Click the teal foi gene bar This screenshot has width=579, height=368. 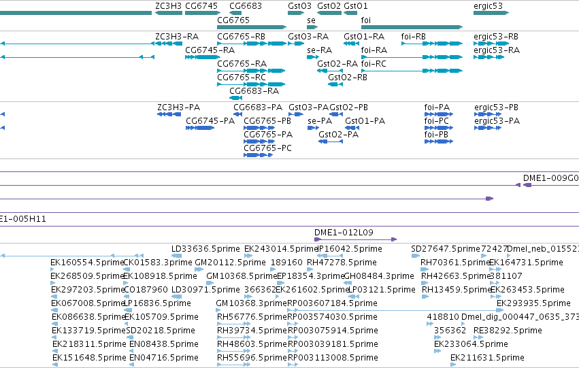pos(412,27)
